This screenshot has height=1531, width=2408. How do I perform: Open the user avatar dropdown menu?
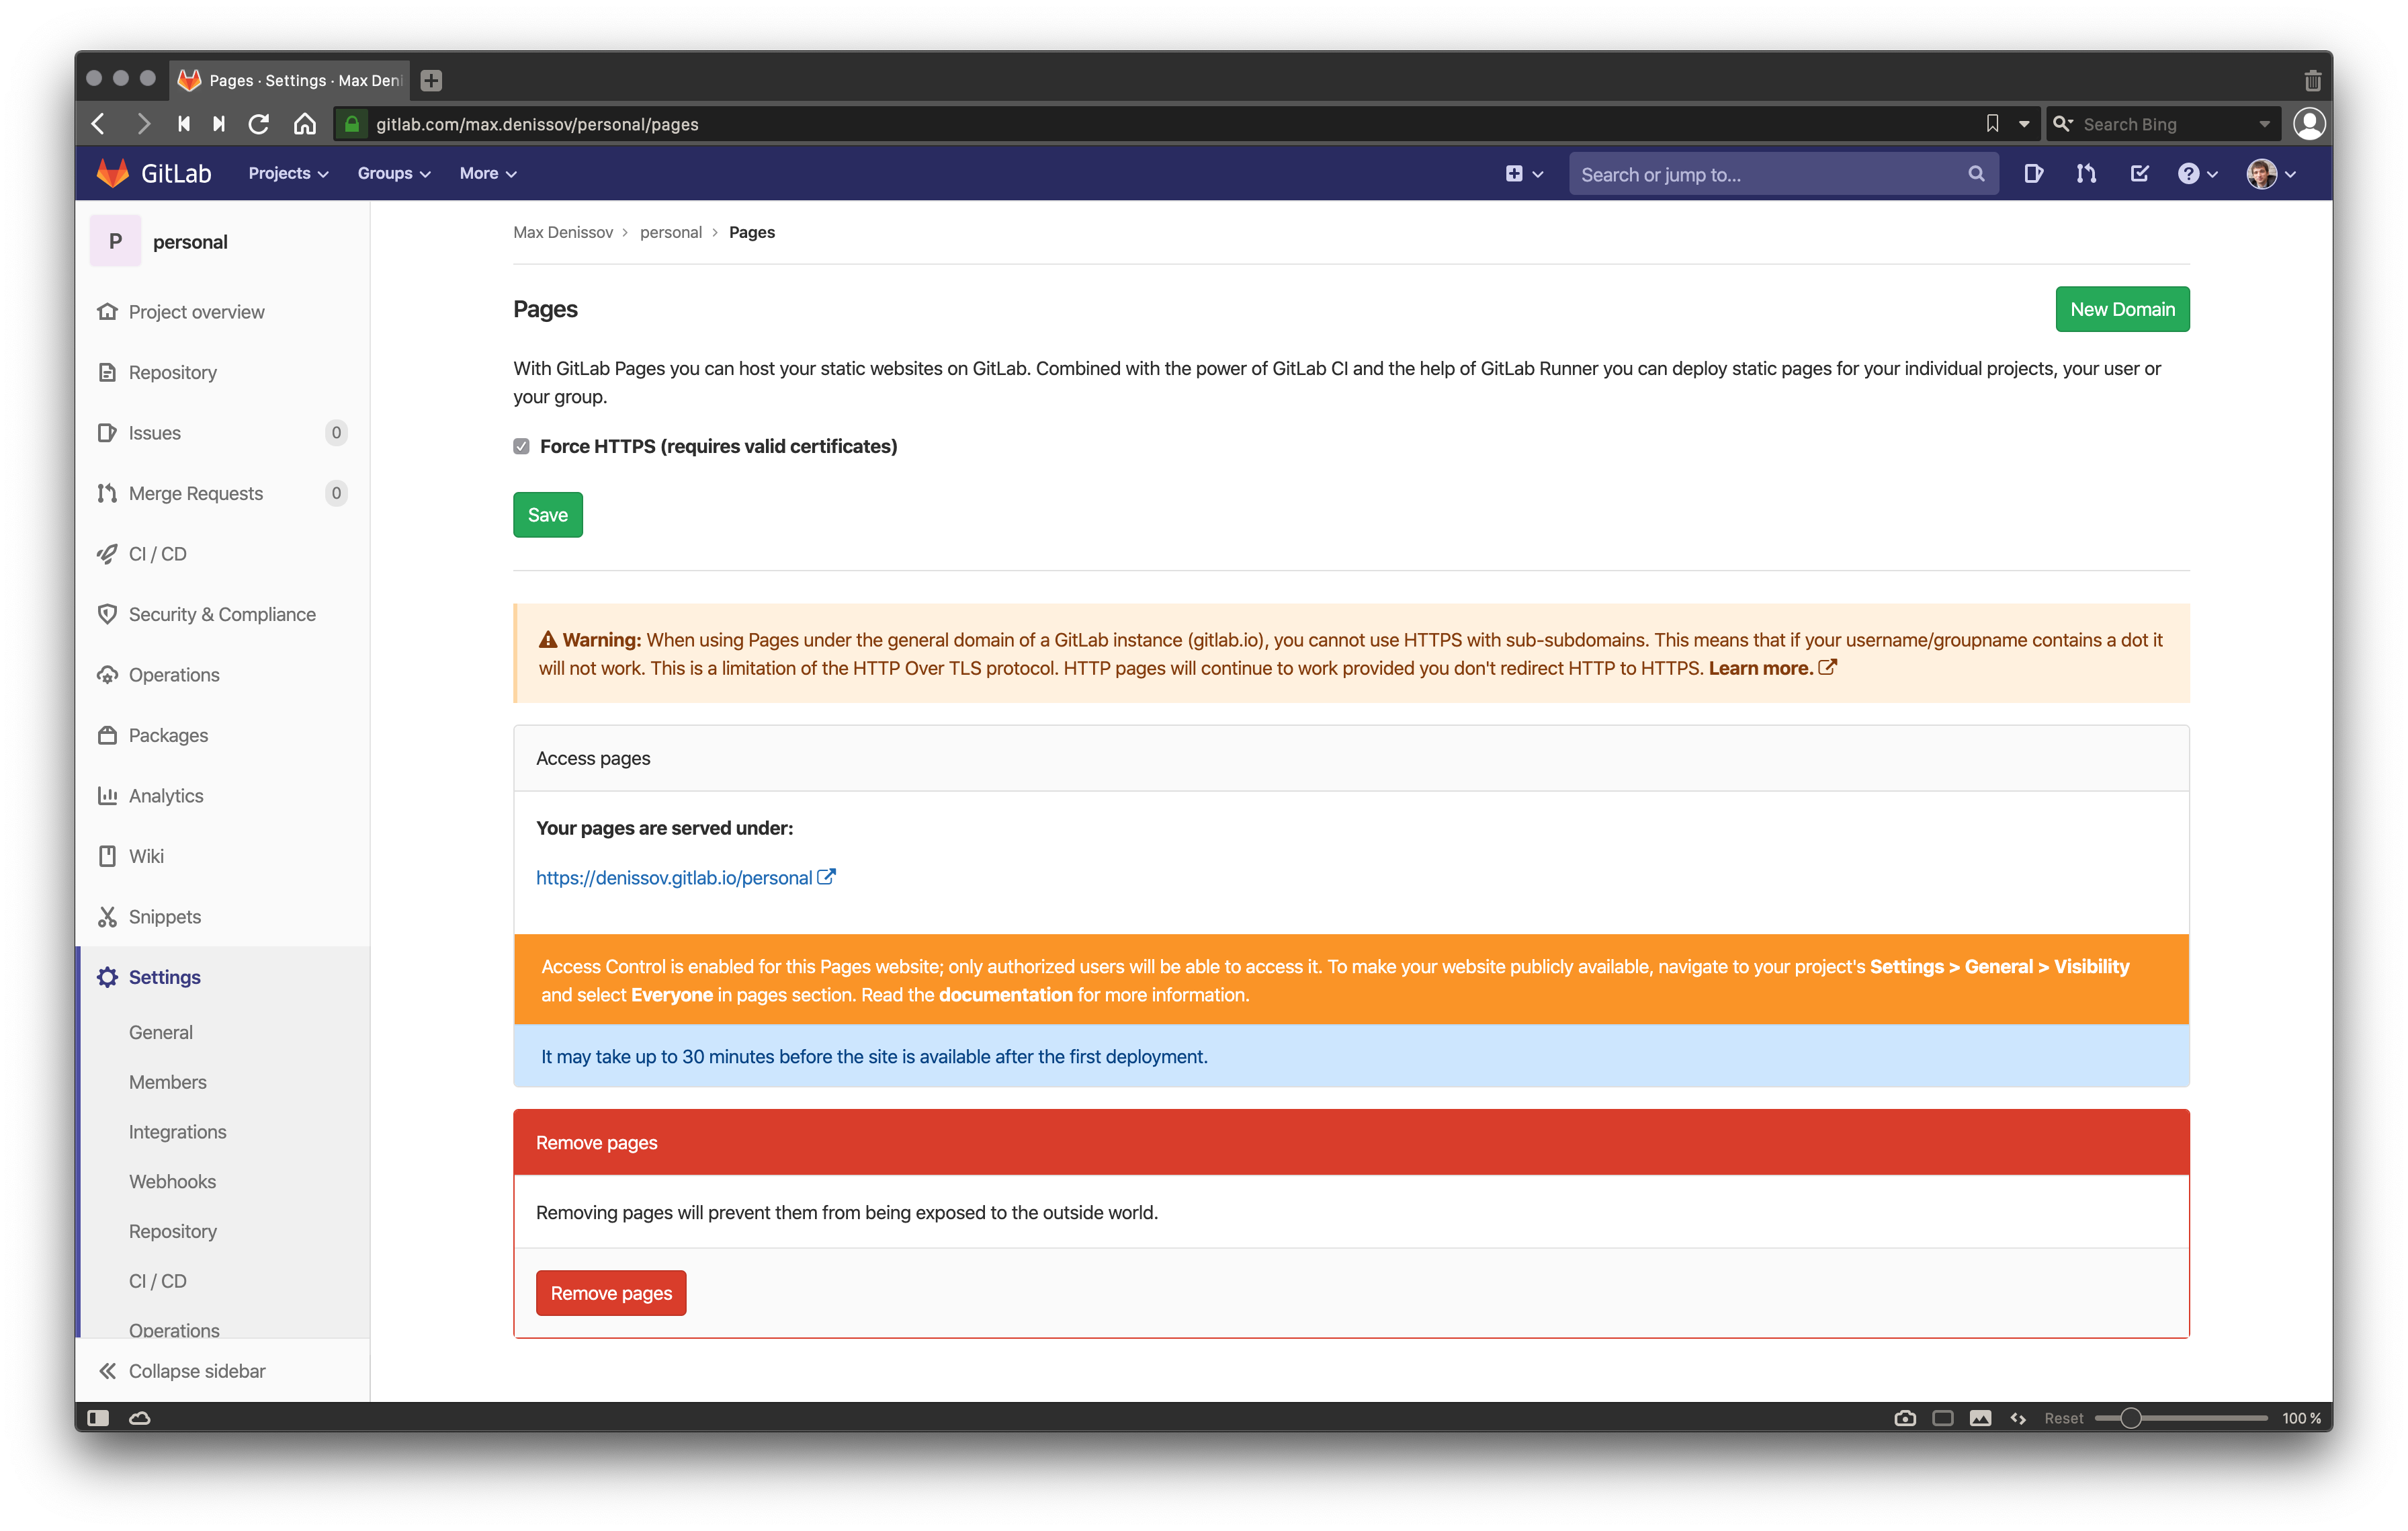click(2272, 174)
